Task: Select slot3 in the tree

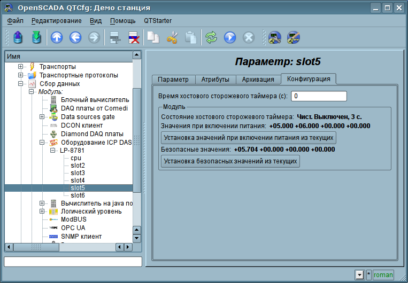Action: (78, 173)
